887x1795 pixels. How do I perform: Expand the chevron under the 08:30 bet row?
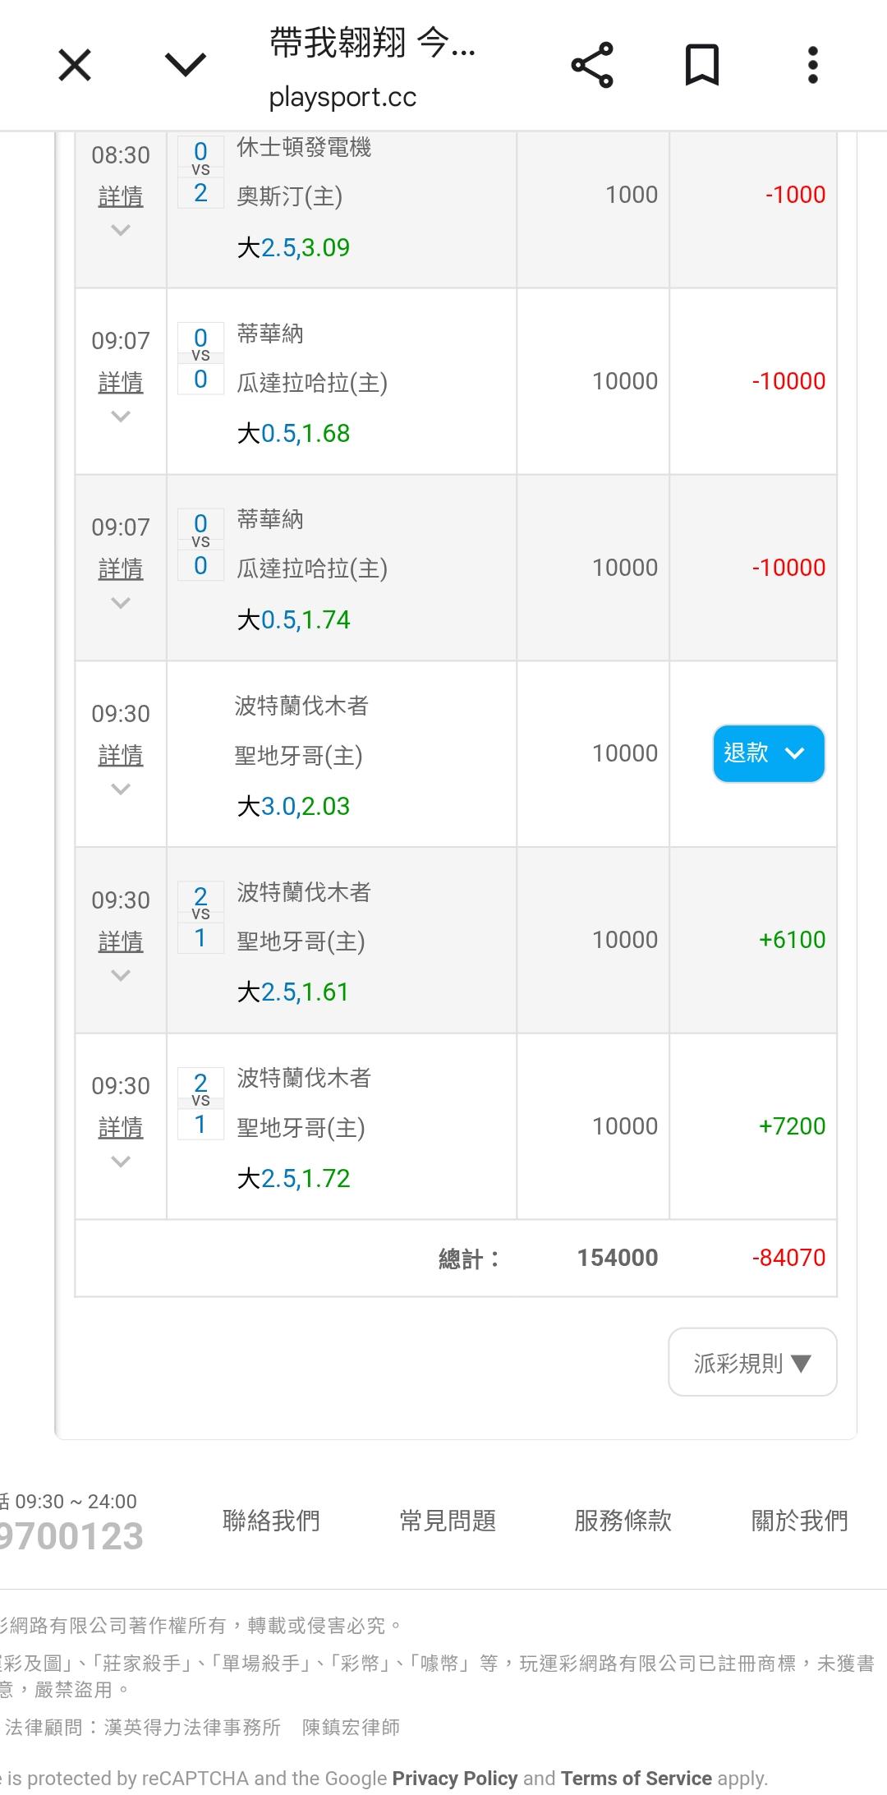(121, 231)
